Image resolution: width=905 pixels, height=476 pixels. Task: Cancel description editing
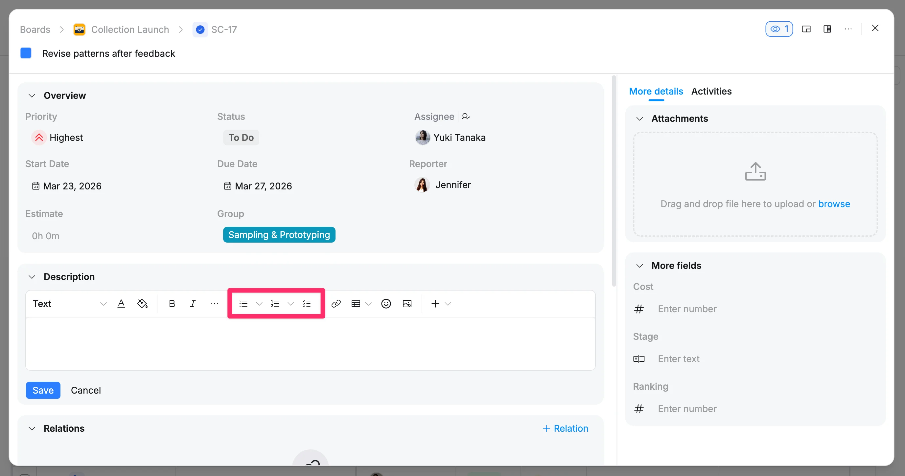pyautogui.click(x=86, y=390)
